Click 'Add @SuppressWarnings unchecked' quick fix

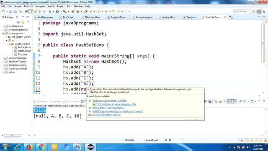(x=117, y=111)
